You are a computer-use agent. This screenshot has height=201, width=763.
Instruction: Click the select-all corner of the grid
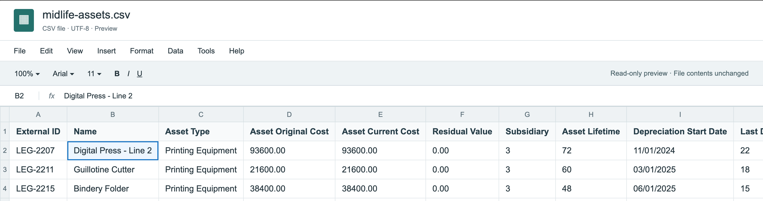tap(5, 115)
